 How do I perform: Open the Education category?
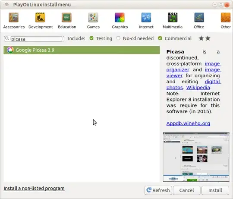click(x=67, y=21)
